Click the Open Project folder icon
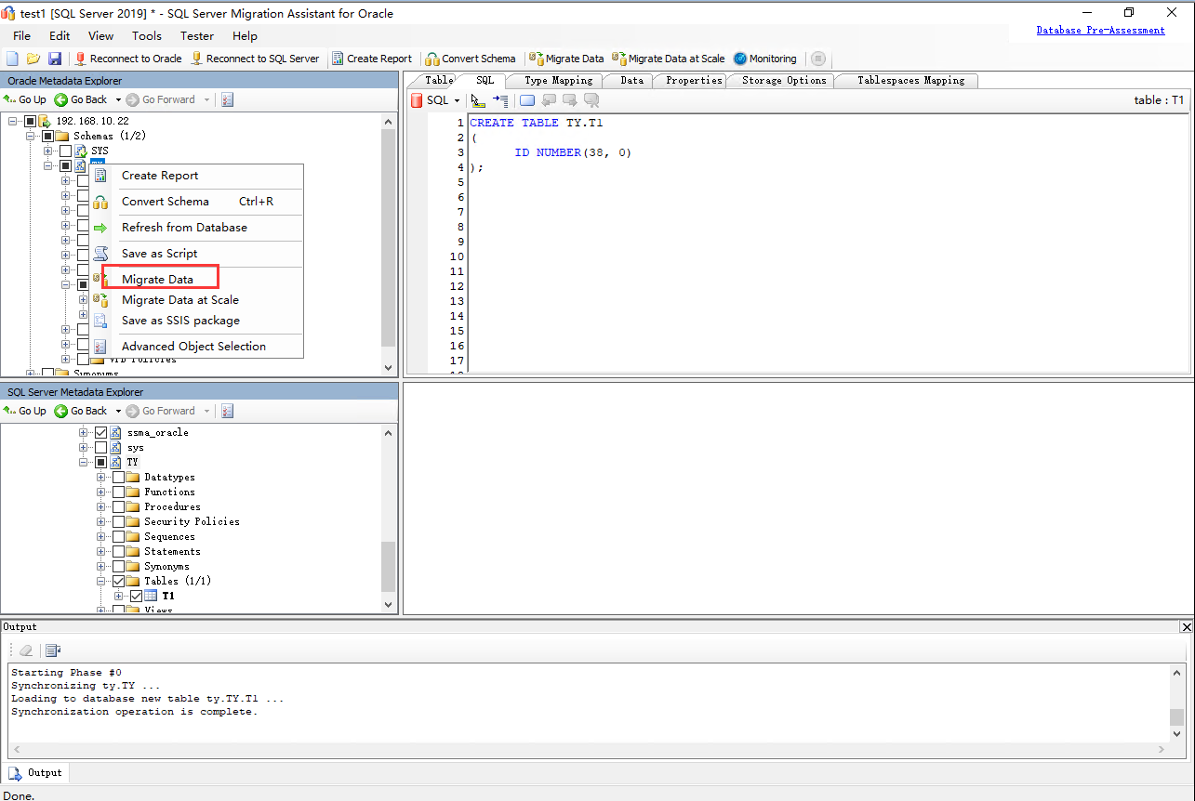 (33, 59)
